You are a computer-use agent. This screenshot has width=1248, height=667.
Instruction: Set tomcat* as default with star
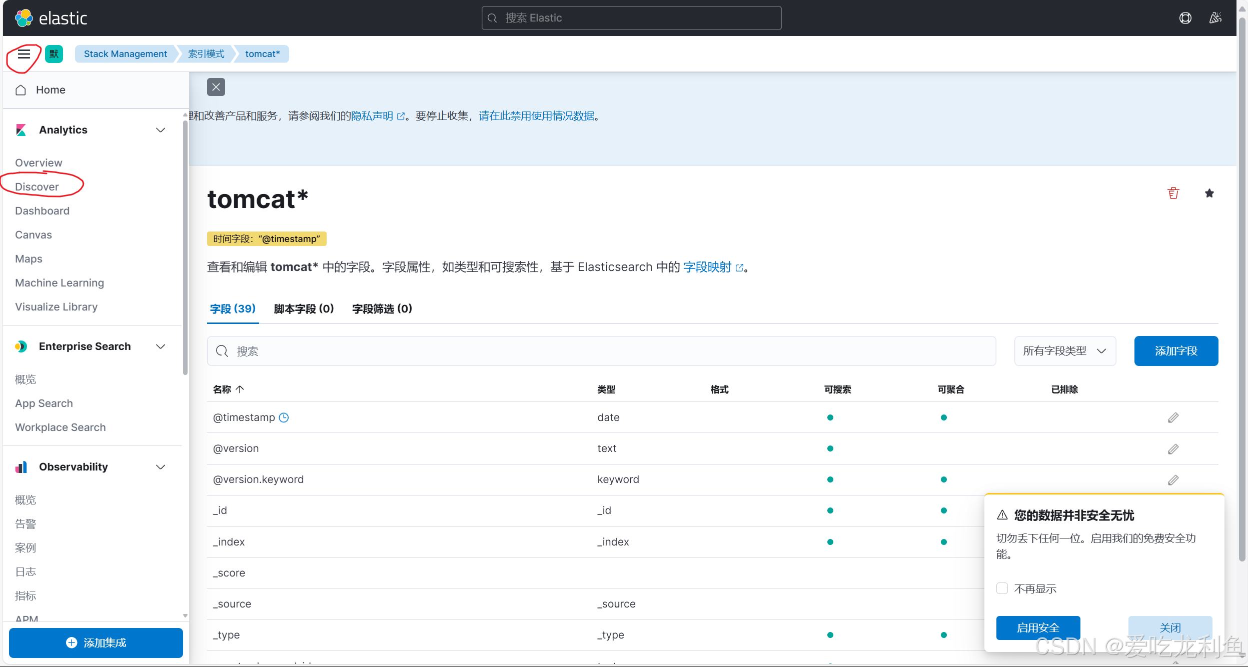point(1209,193)
